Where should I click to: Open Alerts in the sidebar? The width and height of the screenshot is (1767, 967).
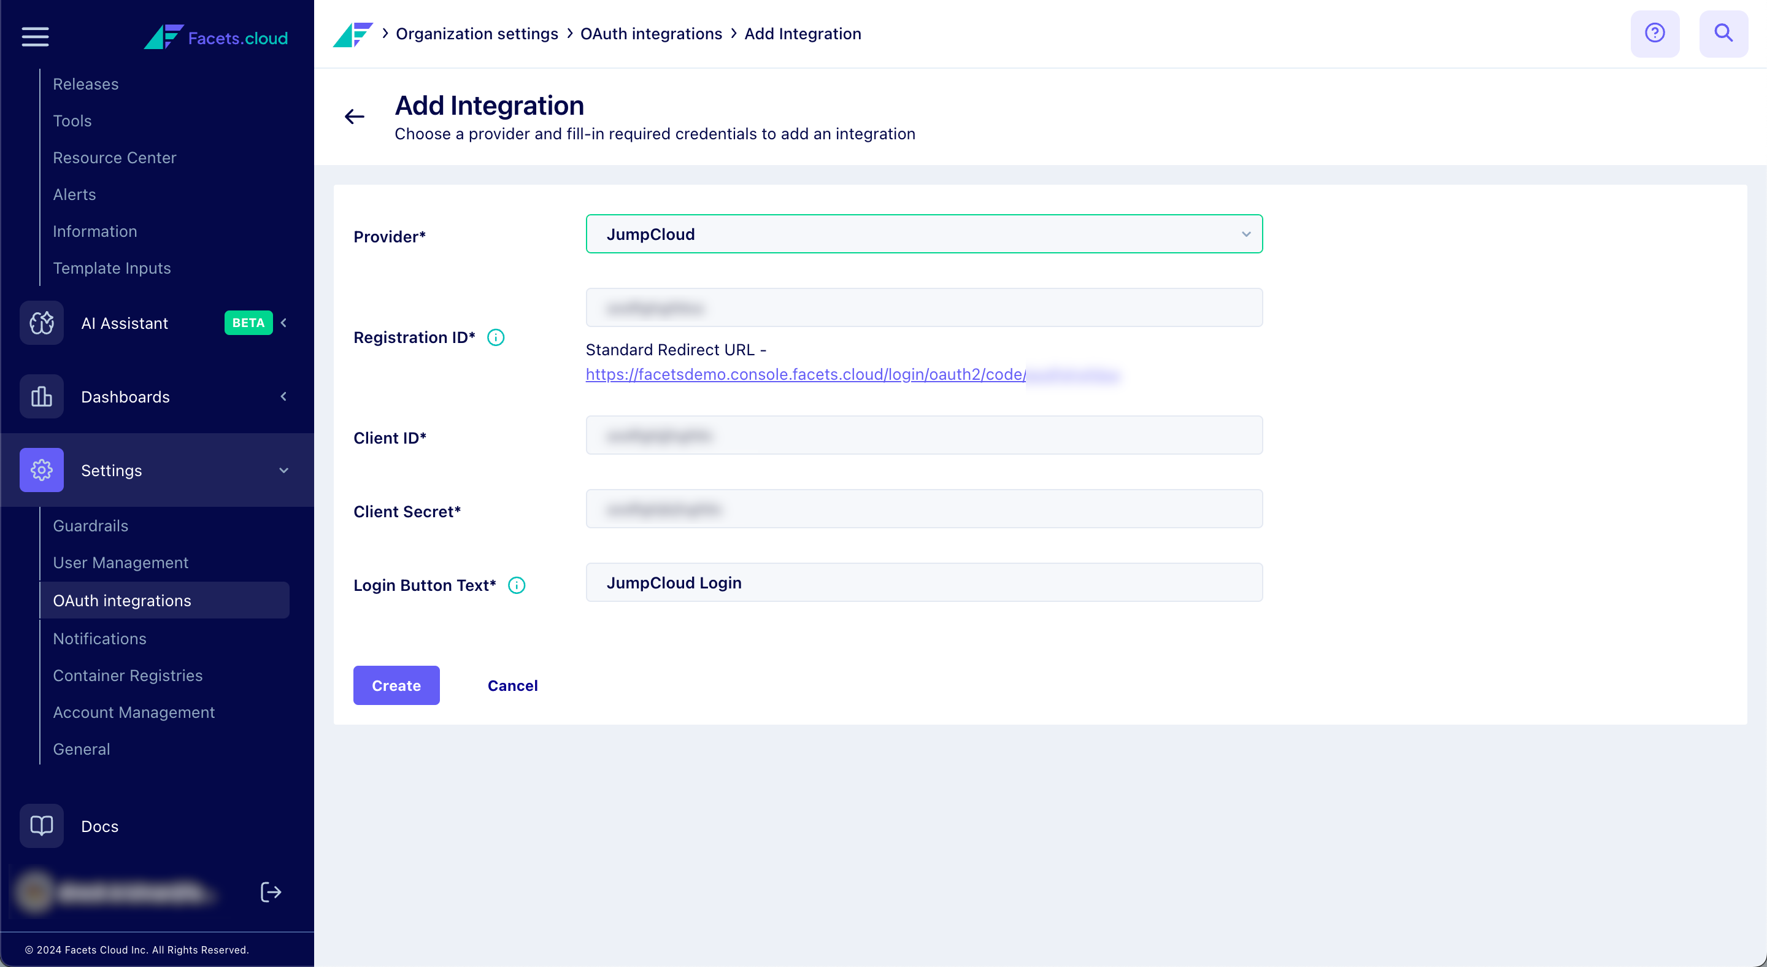[74, 195]
